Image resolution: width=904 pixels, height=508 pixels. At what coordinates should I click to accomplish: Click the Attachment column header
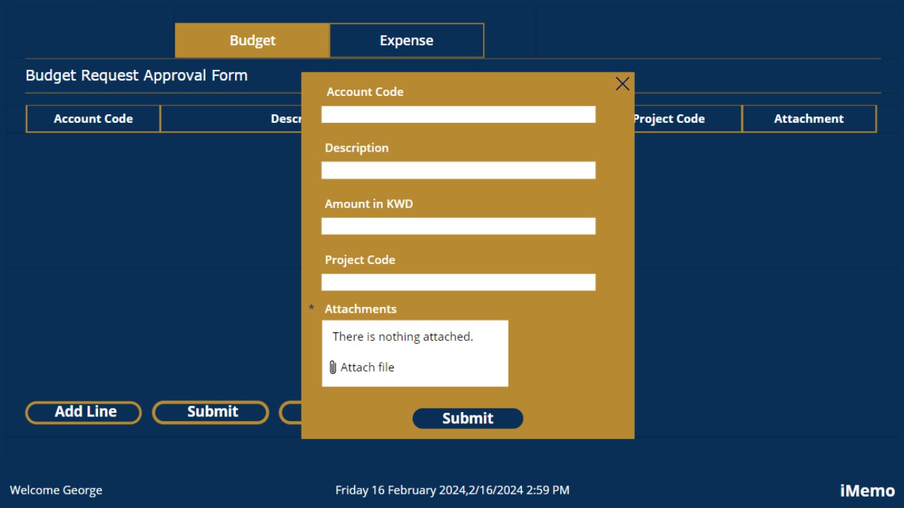point(809,119)
